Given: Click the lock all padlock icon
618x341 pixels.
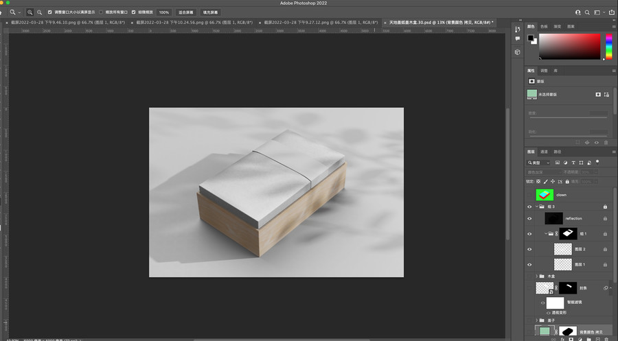Looking at the screenshot, I should (x=567, y=182).
